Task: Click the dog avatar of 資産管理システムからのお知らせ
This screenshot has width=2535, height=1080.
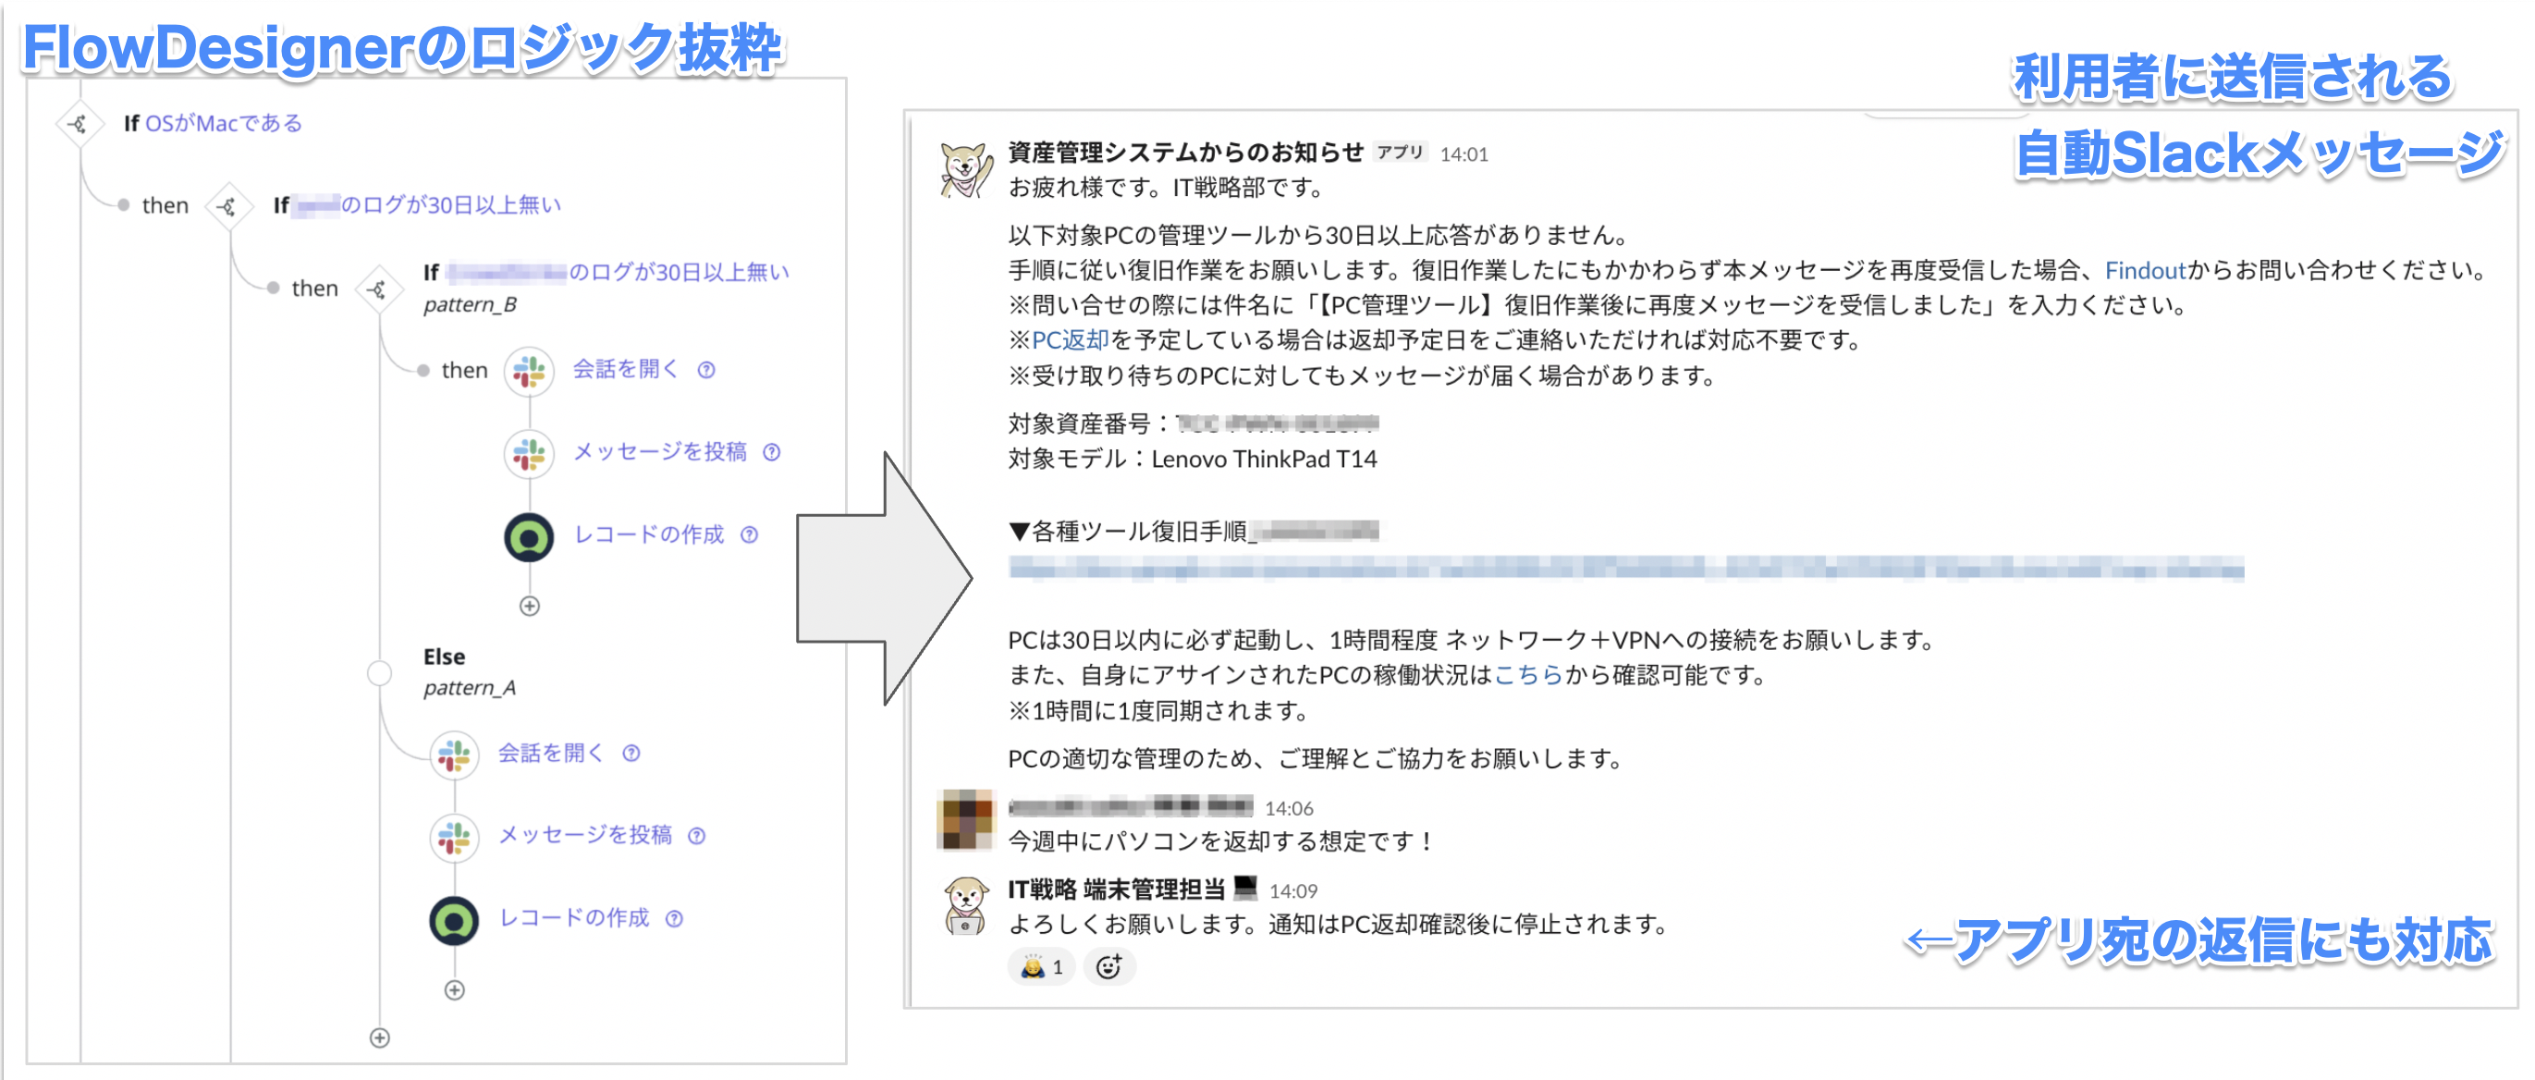Action: point(966,169)
